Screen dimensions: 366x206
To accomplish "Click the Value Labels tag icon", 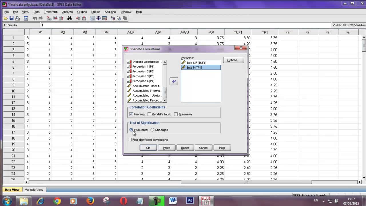I will click(113, 18).
